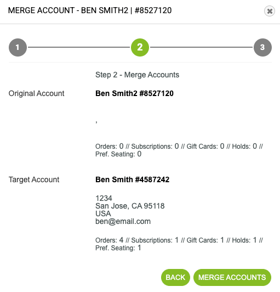Click the target account Orders: 4 summary

click(x=110, y=240)
